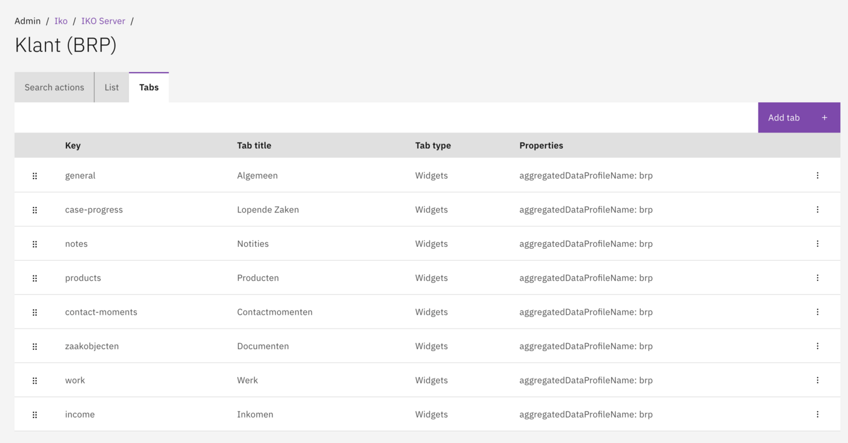Grab the drag handle for the income row
This screenshot has width=848, height=443.
click(x=35, y=415)
